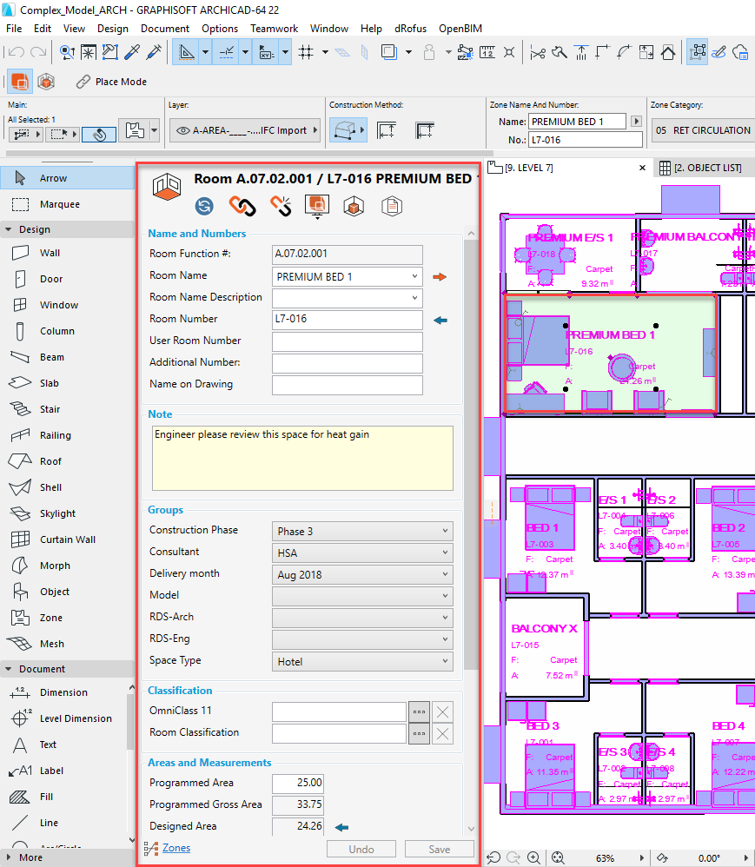This screenshot has width=755, height=867.
Task: Click the Room Number input field
Action: [347, 319]
